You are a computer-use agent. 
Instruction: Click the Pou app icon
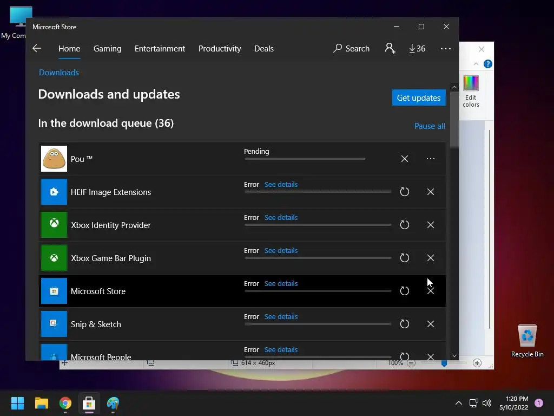coord(54,159)
